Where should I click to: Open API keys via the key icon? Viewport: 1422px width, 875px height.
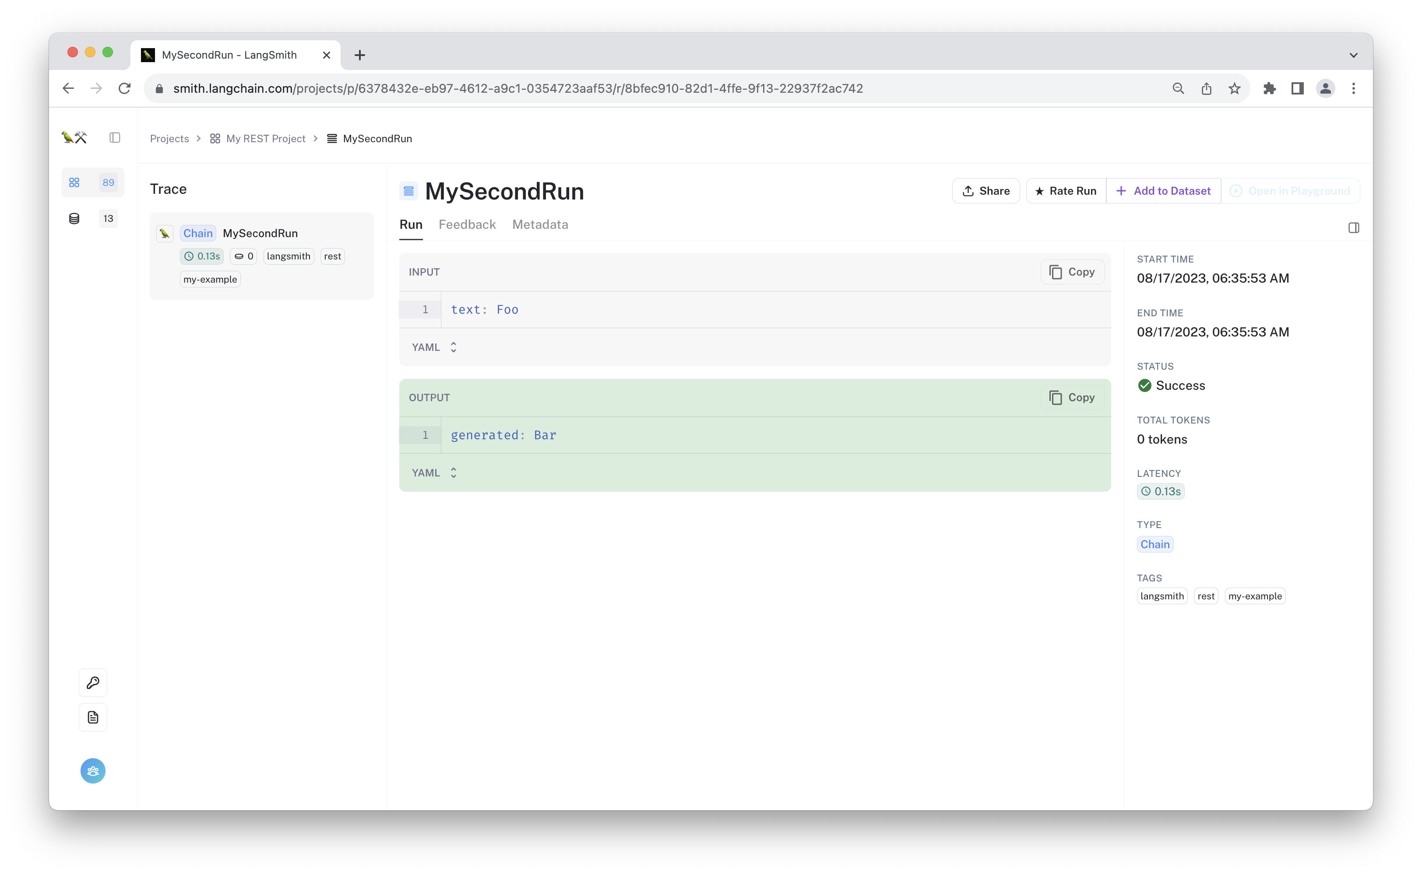click(93, 683)
